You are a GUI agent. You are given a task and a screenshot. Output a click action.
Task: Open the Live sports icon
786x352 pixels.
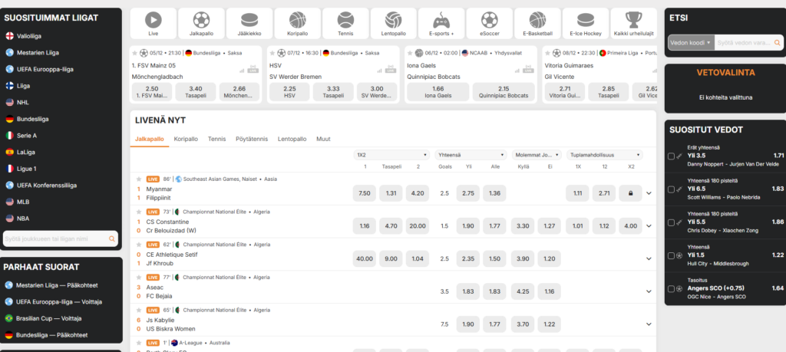pyautogui.click(x=153, y=20)
